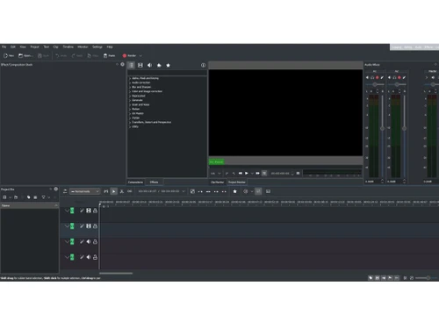The width and height of the screenshot is (439, 329).
Task: Click the Paste toolbar button
Action: click(x=110, y=55)
